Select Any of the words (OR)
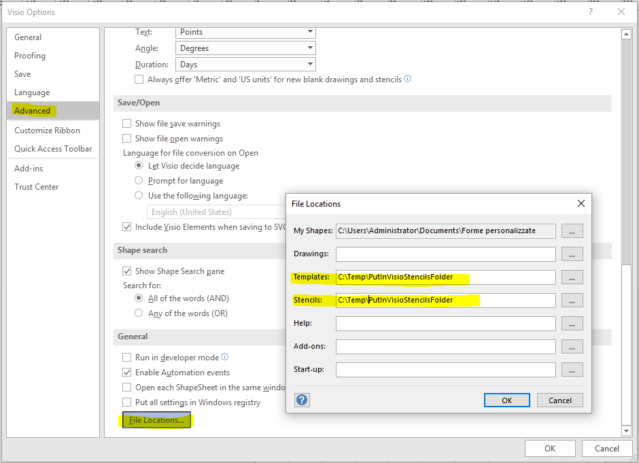This screenshot has height=463, width=639. 139,313
